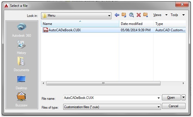Open the Desktop location shortcut
The image size is (193, 117).
point(22,83)
